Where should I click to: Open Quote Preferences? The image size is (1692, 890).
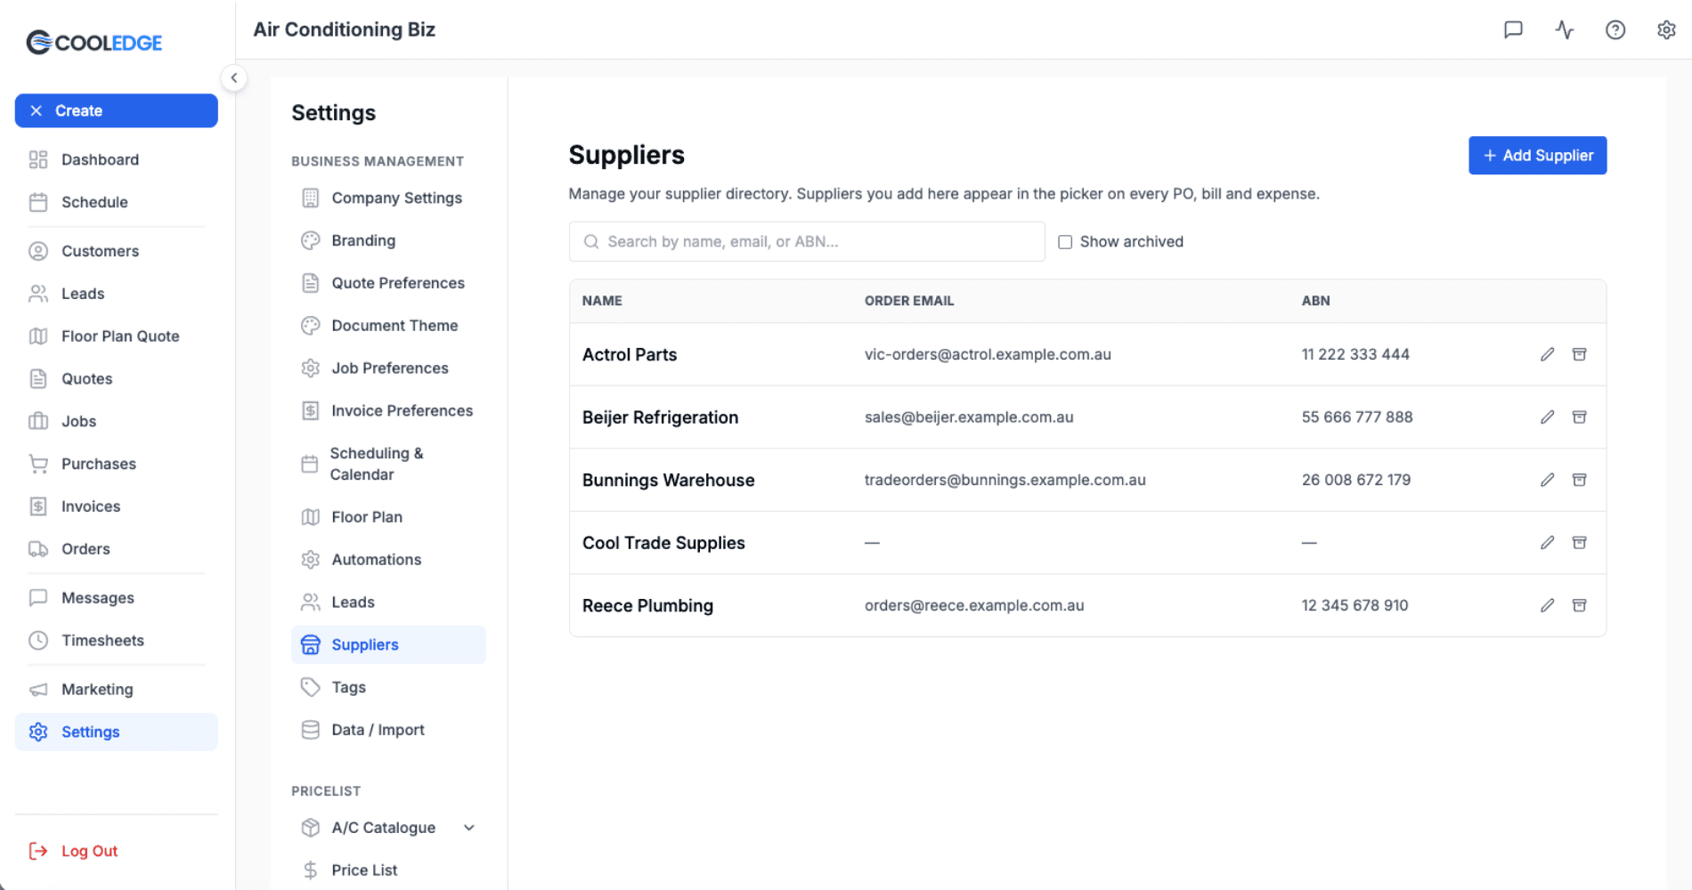click(x=388, y=283)
